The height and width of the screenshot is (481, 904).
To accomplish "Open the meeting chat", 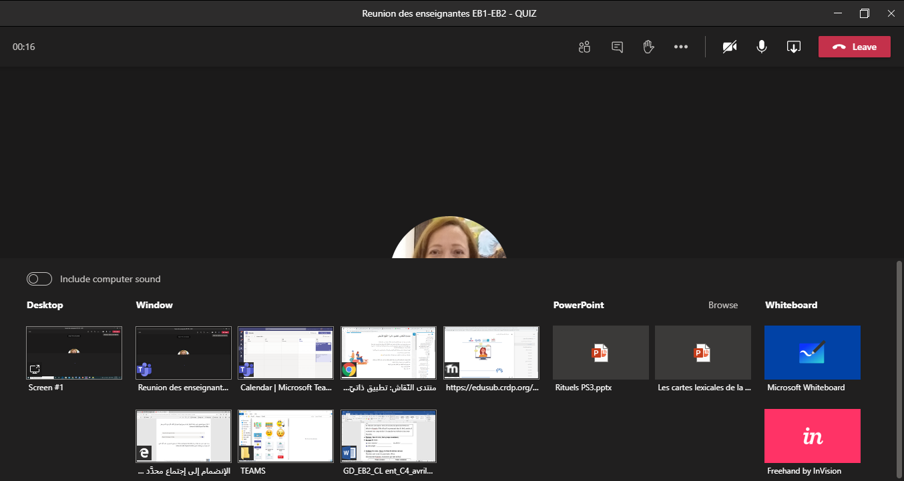I will 618,47.
